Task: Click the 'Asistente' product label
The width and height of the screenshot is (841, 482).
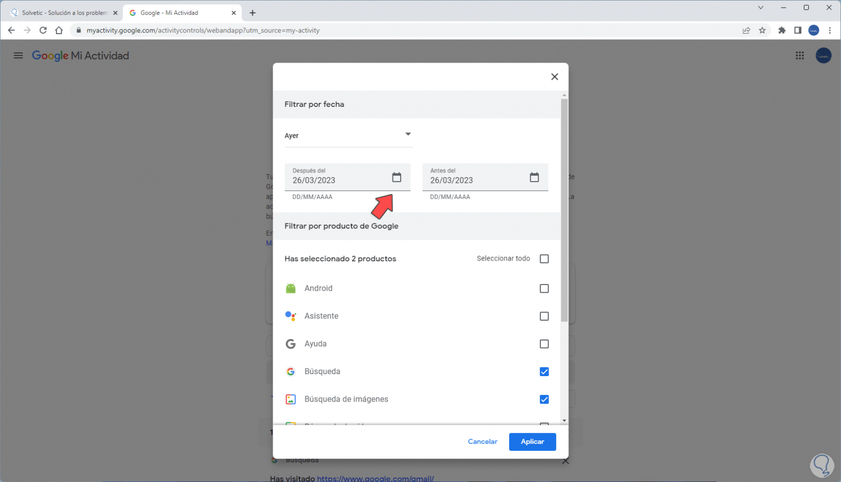Action: [322, 316]
